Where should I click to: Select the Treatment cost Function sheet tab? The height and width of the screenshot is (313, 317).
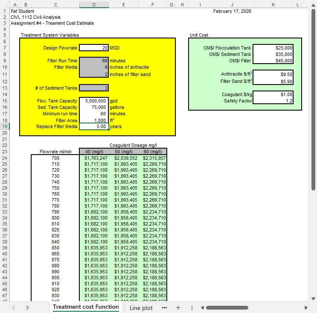click(86, 307)
